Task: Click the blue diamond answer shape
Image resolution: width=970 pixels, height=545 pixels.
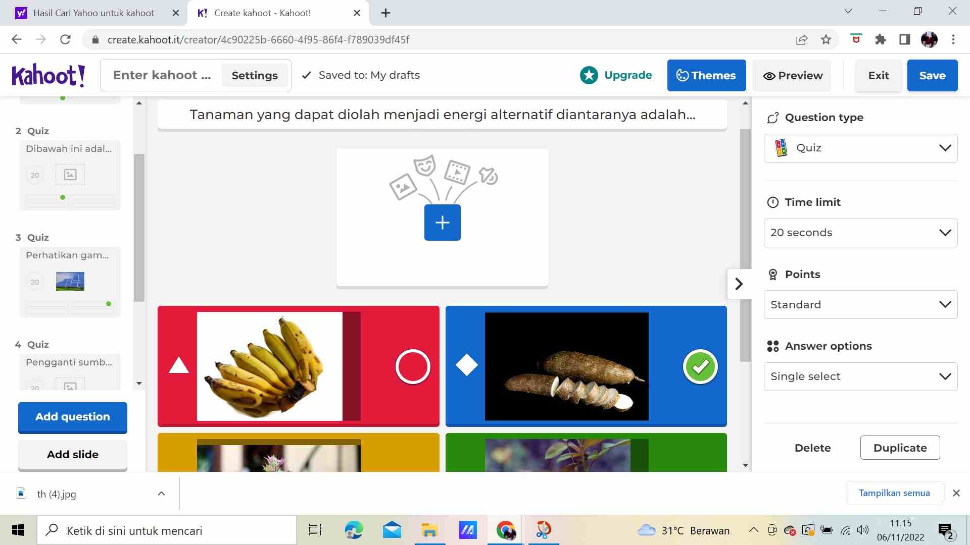Action: point(466,365)
